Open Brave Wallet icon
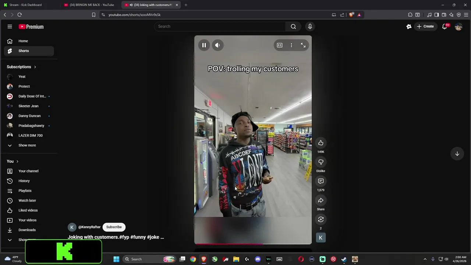Image resolution: width=471 pixels, height=265 pixels. point(444,15)
